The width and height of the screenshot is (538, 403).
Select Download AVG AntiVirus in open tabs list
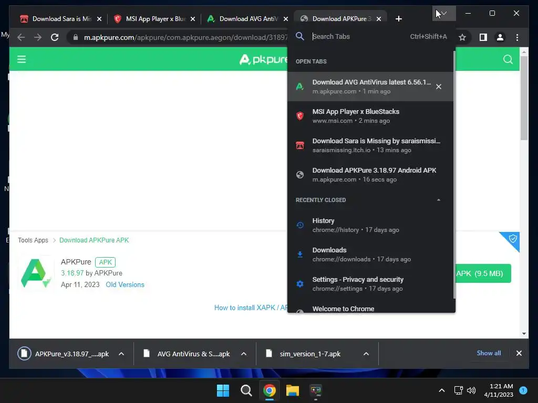(370, 87)
